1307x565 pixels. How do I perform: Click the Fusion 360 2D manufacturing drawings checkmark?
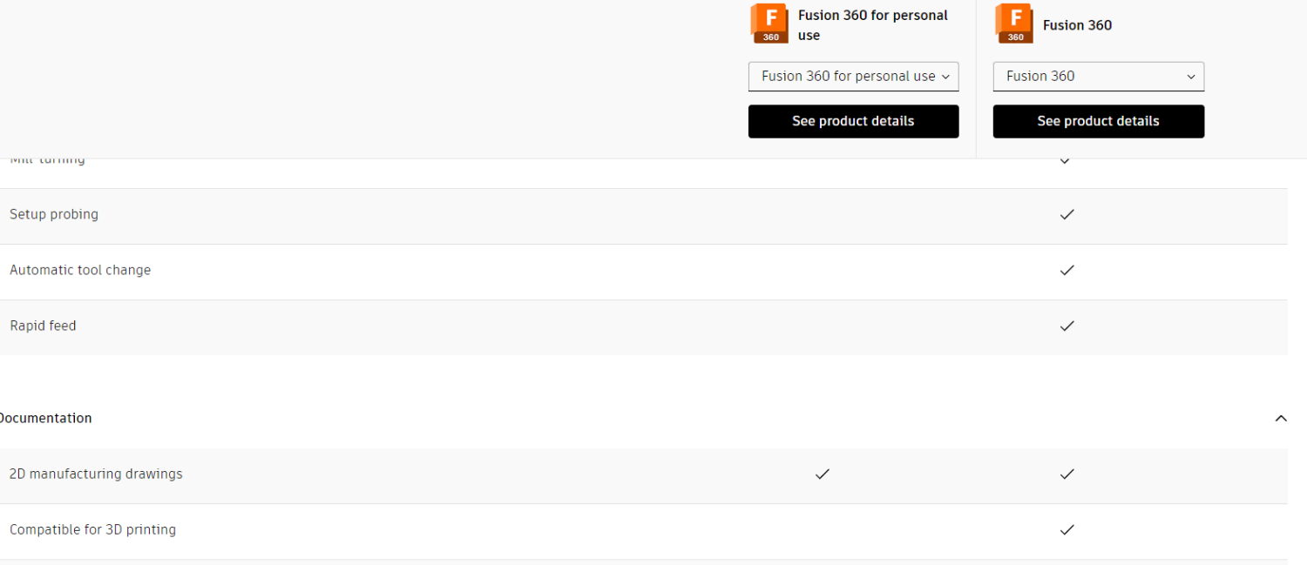point(1067,474)
